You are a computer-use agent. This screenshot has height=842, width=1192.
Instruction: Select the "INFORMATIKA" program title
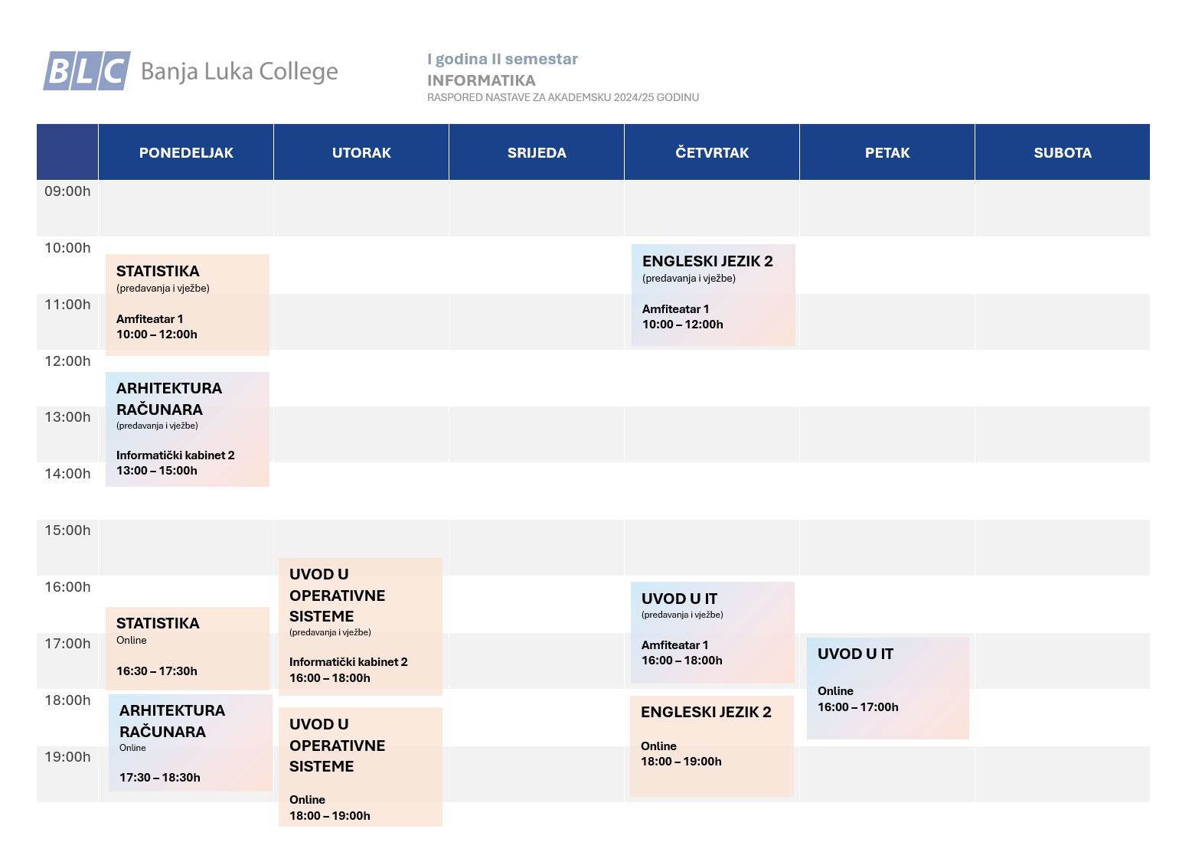click(x=482, y=80)
